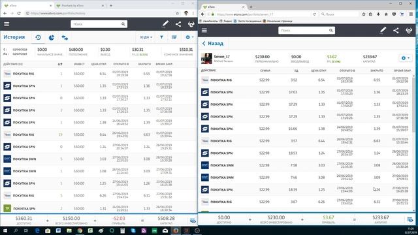Click $510.31 ending value in left summary

pyautogui.click(x=186, y=50)
